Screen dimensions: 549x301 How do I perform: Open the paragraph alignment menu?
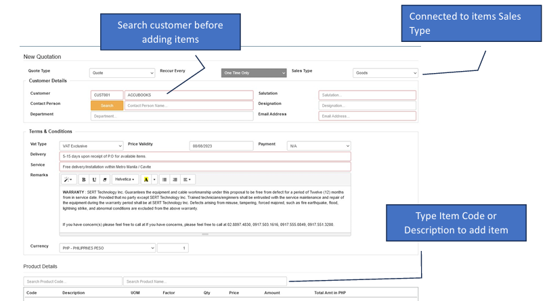point(188,180)
